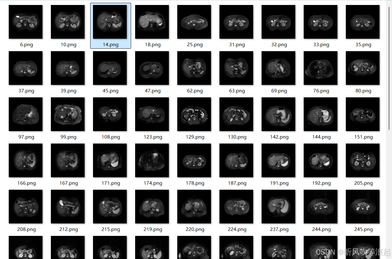Select the 178.png thumbnail image
392x259 pixels.
point(194,160)
